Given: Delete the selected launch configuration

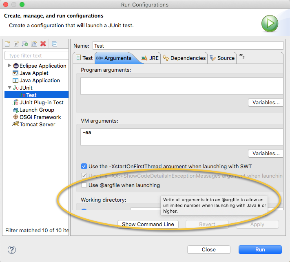Looking at the screenshot, I should 43,44.
